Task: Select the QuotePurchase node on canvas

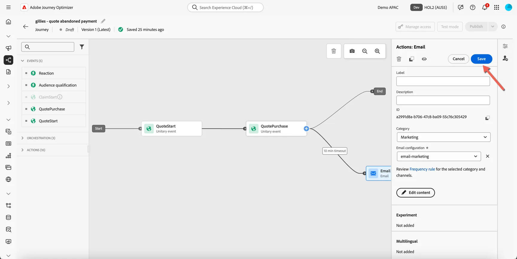Action: (276, 129)
